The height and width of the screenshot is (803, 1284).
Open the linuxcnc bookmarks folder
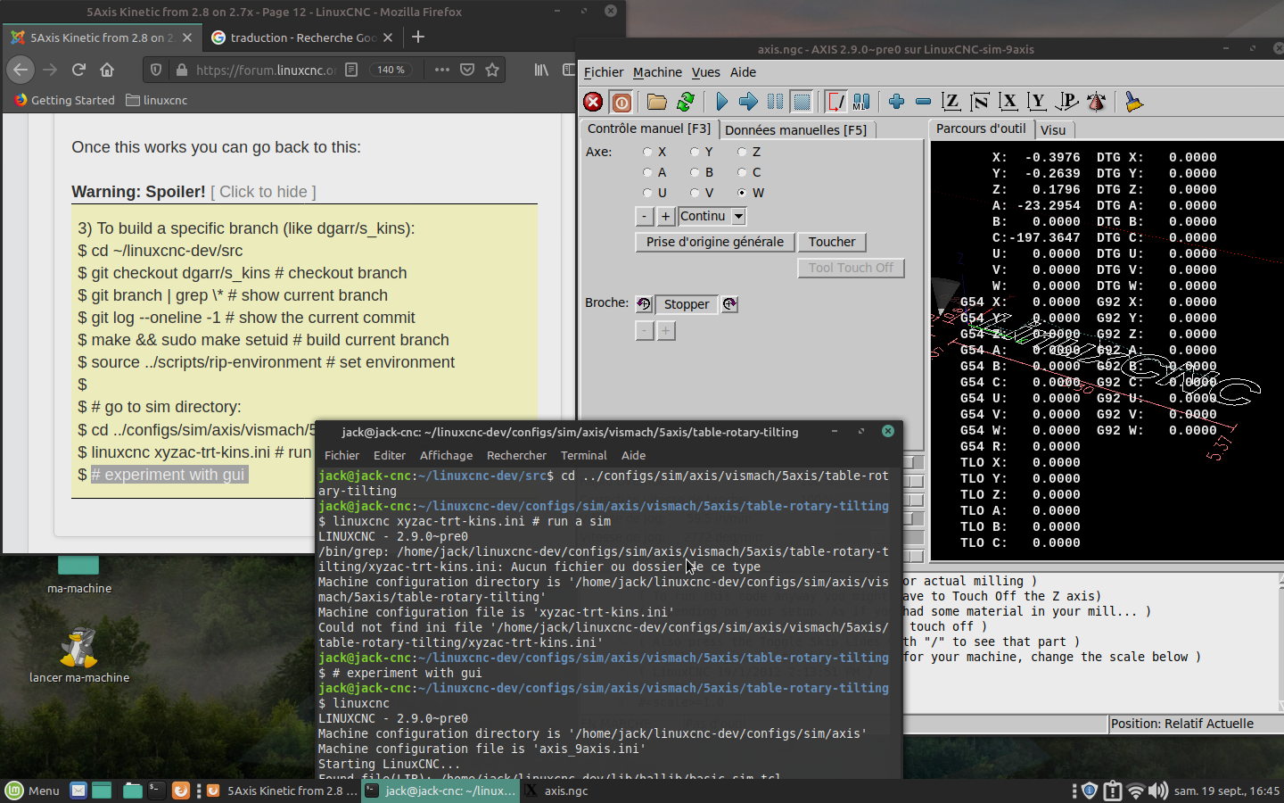click(157, 100)
